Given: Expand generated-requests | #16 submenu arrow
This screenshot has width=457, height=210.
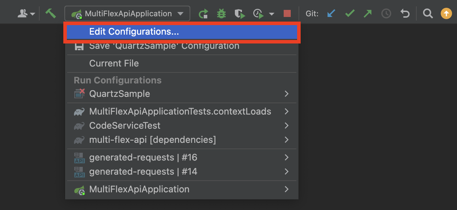Looking at the screenshot, I should tap(287, 157).
